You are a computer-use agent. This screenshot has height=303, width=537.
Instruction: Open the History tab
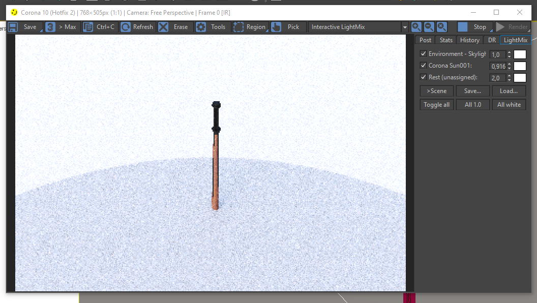pyautogui.click(x=469, y=40)
